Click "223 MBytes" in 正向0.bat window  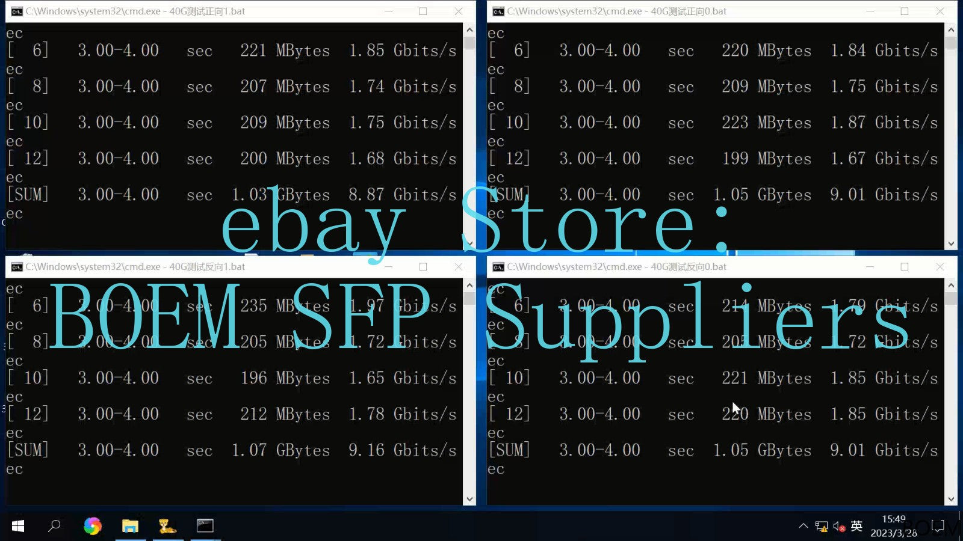(x=766, y=123)
